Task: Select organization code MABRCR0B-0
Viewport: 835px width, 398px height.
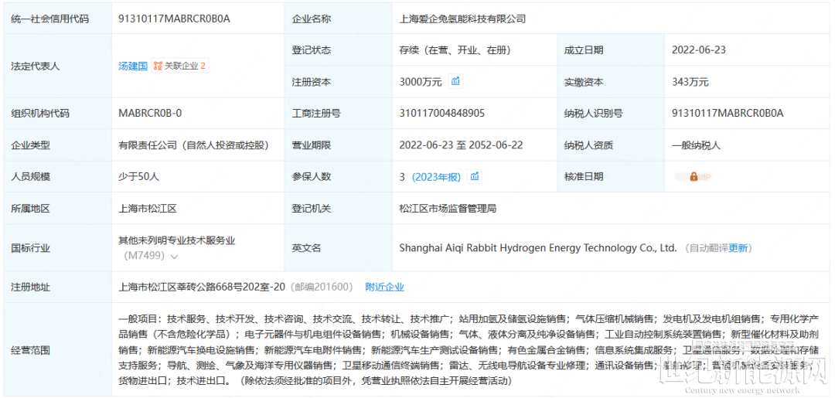Action: 150,114
